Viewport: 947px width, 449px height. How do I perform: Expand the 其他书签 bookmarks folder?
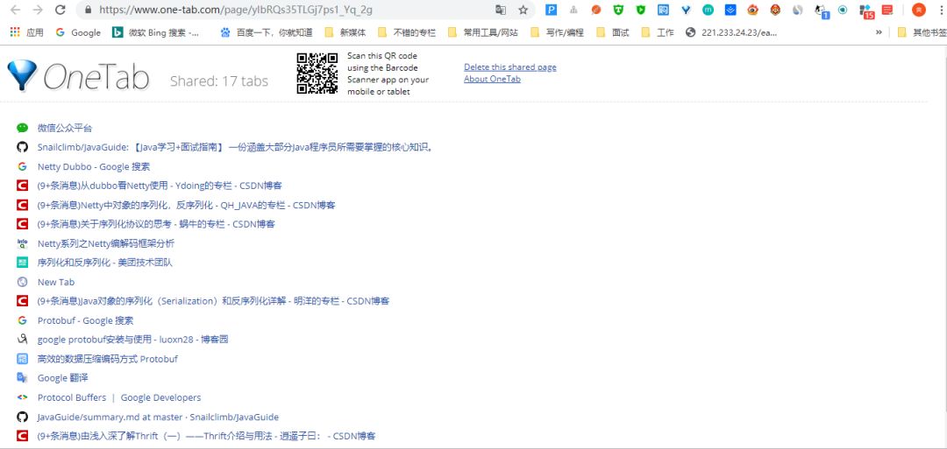point(922,32)
